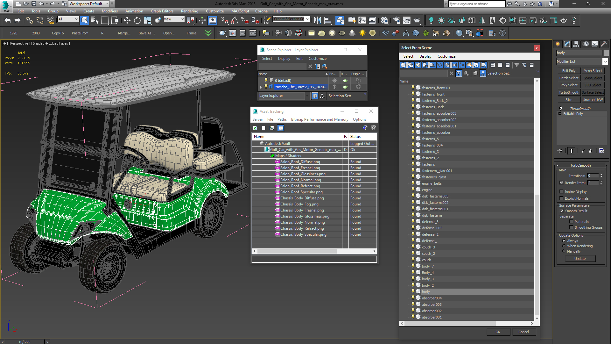
Task: Toggle the Angle Snap icon
Action: (235, 20)
